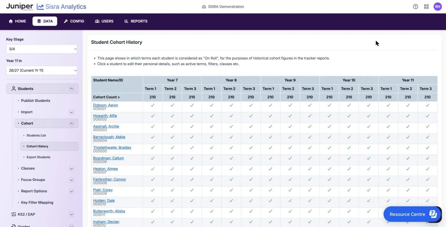
Task: Open the Key Stage dropdown
Action: [x=42, y=49]
